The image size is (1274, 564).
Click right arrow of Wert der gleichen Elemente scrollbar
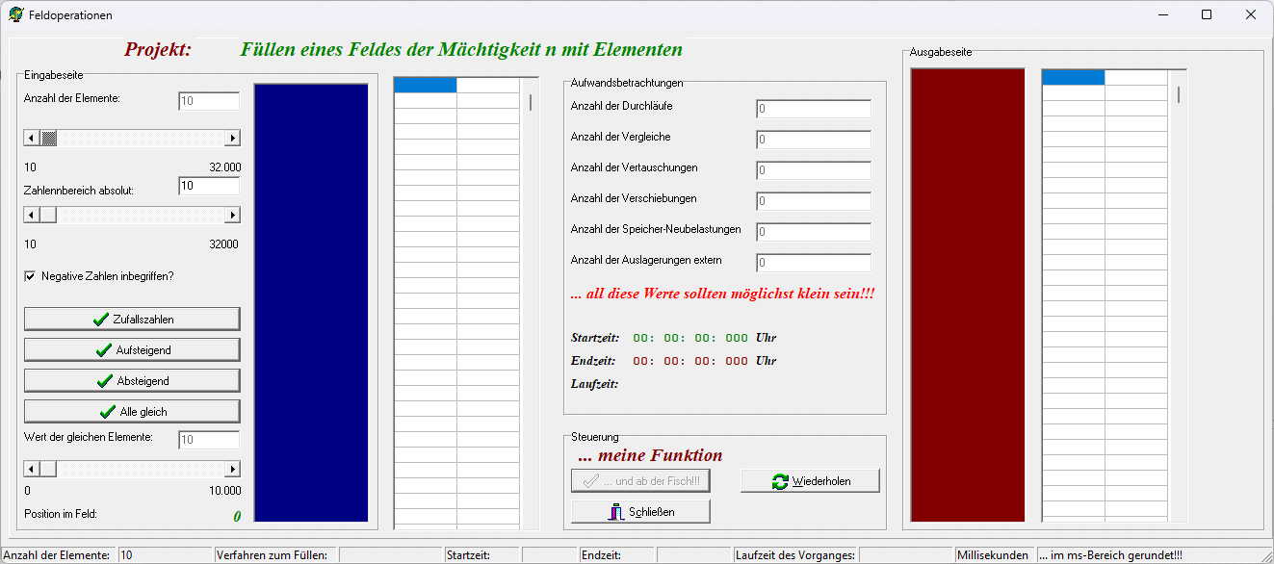pyautogui.click(x=232, y=469)
